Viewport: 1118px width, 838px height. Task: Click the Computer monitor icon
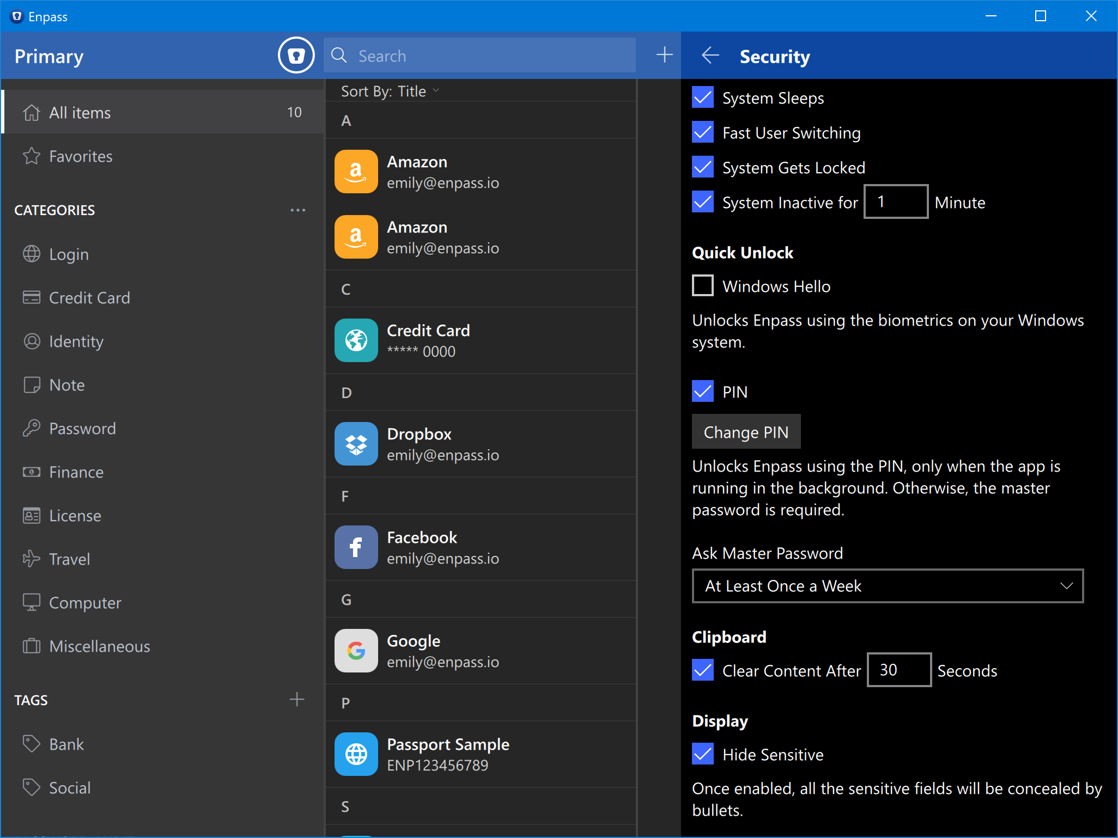click(32, 603)
